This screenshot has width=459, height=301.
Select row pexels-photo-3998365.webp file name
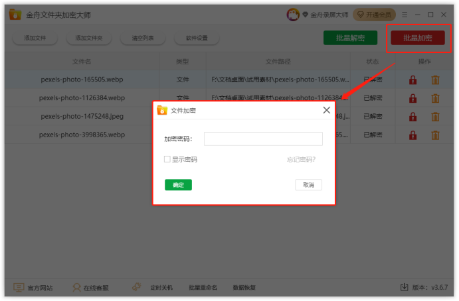[x=82, y=135]
